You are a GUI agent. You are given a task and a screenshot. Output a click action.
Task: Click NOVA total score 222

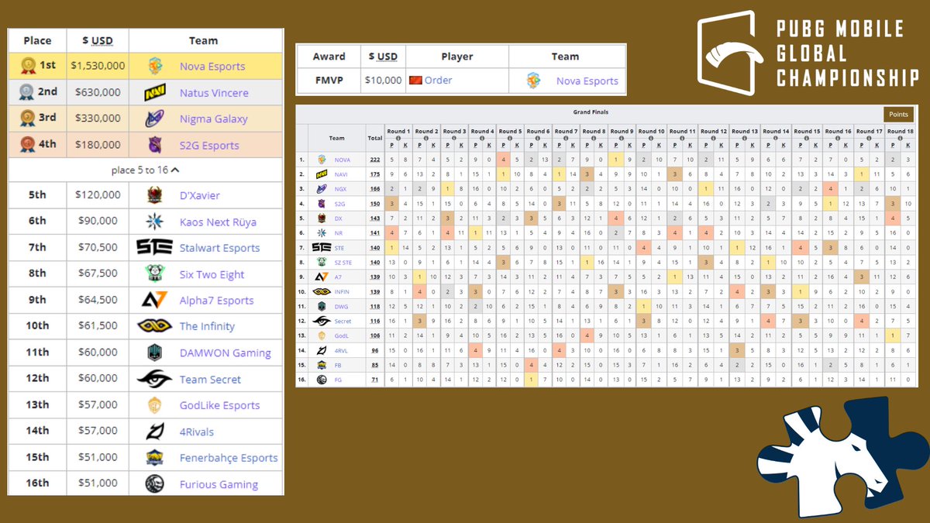click(375, 159)
